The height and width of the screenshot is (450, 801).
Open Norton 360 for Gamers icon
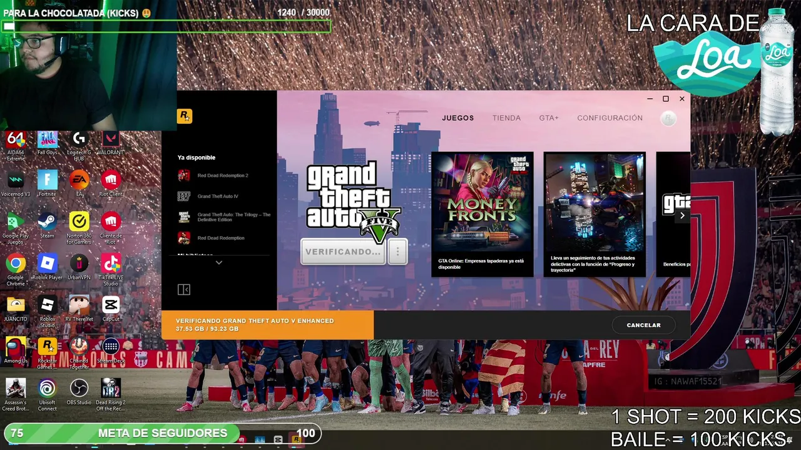[x=79, y=229]
